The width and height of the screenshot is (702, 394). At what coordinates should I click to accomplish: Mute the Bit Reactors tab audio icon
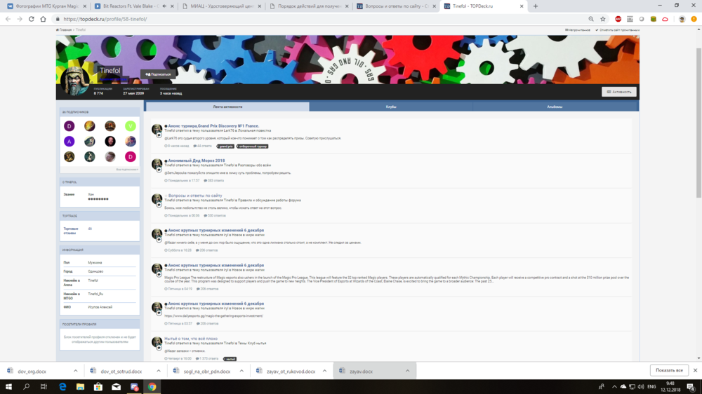(164, 6)
